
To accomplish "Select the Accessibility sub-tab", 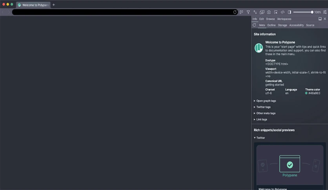I will coord(296,25).
